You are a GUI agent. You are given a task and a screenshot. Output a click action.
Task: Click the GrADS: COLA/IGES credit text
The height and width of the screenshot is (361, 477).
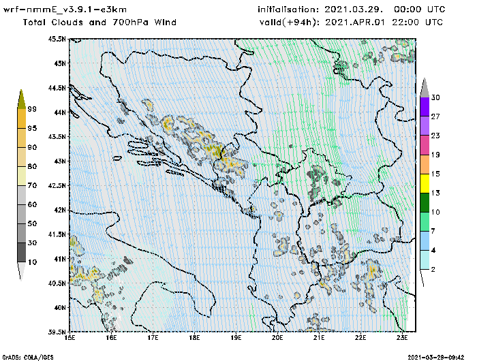(28, 358)
